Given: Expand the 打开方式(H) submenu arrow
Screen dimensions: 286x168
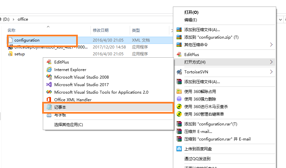Looking at the screenshot, I should [271, 62].
